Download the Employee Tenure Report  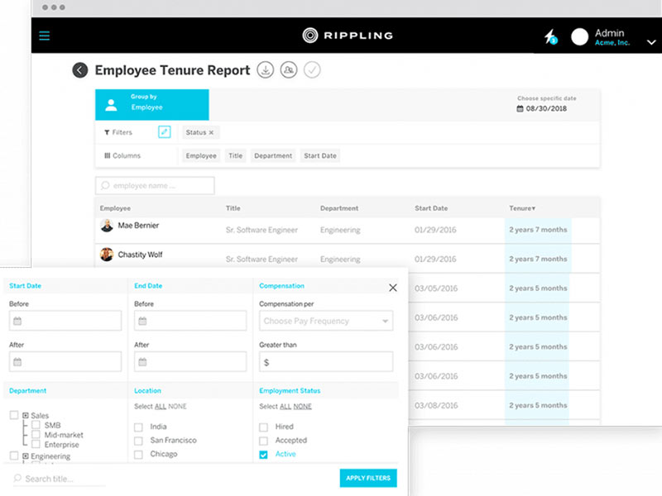pyautogui.click(x=266, y=70)
